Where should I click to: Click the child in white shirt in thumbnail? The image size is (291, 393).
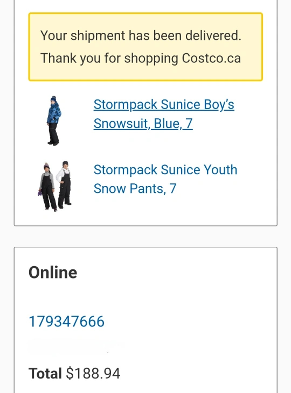click(64, 184)
